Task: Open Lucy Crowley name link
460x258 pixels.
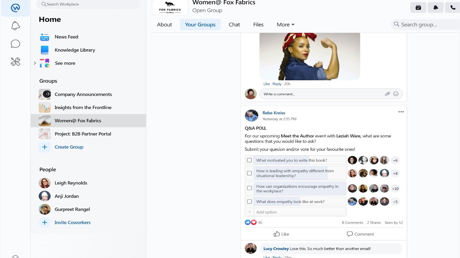Action: (x=276, y=249)
